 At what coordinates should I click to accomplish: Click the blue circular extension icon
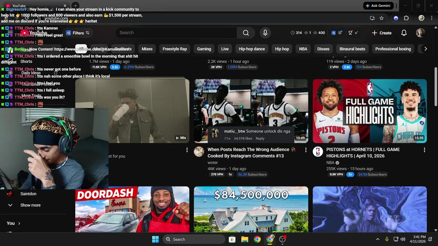[x=396, y=18]
